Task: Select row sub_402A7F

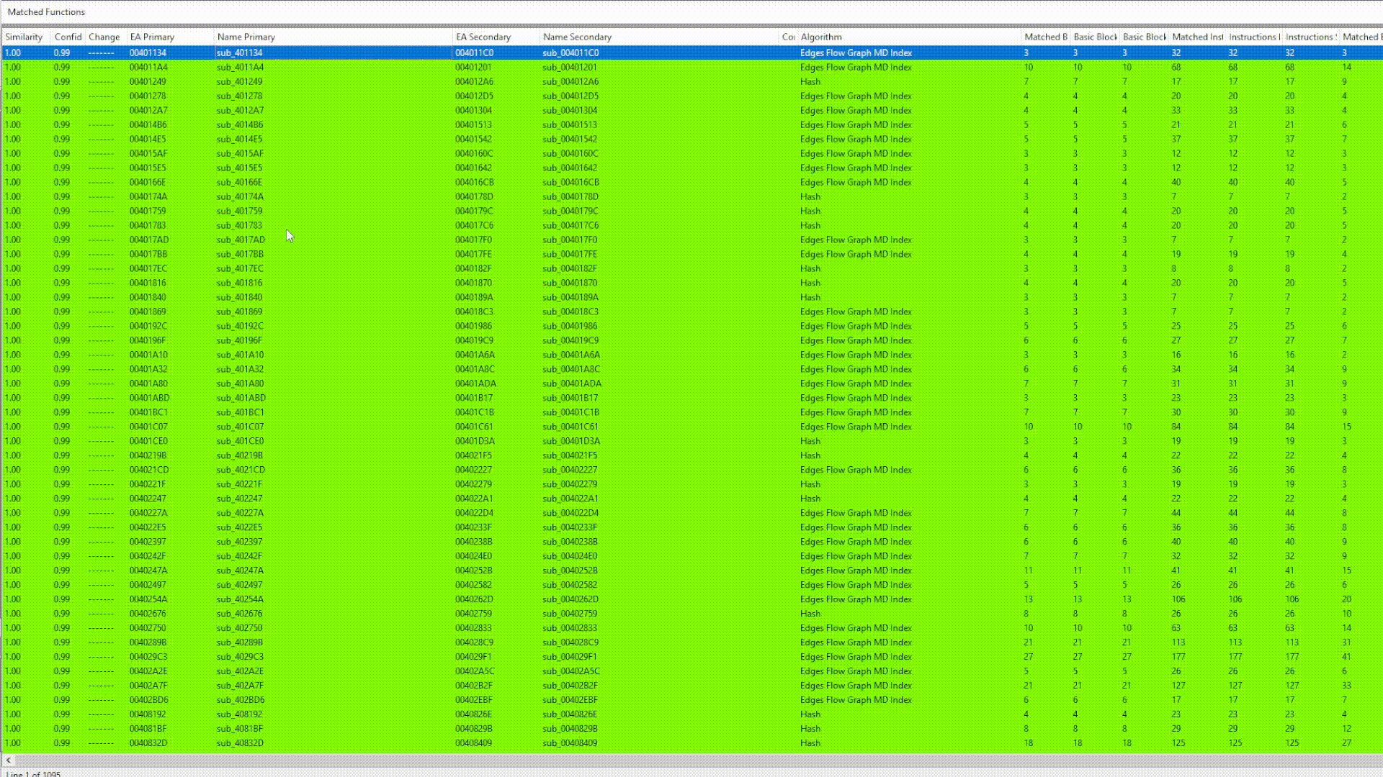Action: pyautogui.click(x=691, y=686)
